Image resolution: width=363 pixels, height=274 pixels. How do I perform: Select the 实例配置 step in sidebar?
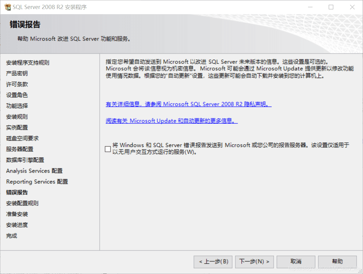[17, 128]
